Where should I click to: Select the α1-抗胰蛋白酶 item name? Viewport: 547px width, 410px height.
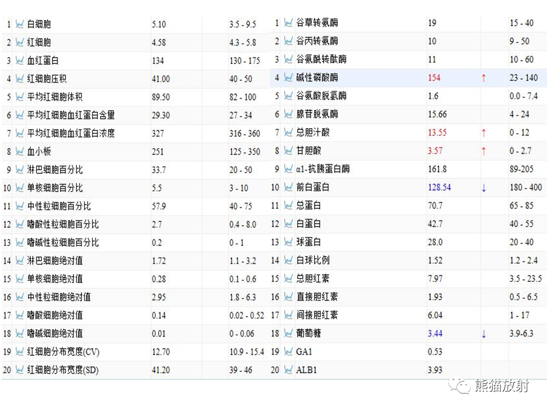pos(323,169)
